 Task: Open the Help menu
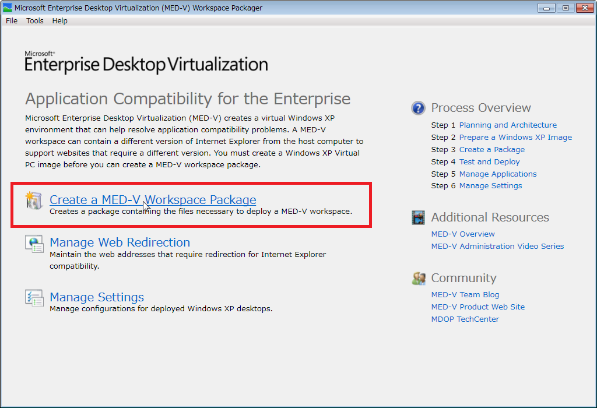[60, 21]
